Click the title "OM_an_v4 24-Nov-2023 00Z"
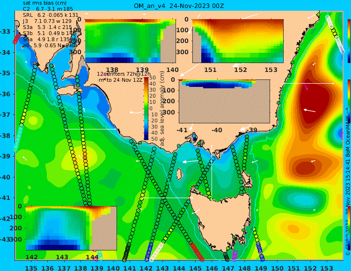Screen dimensions: 351x271 click(x=179, y=6)
